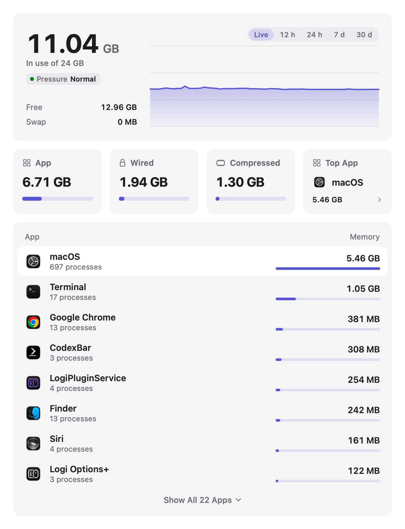The image size is (405, 529).
Task: Click the Finder memory usage bar
Action: point(328,420)
